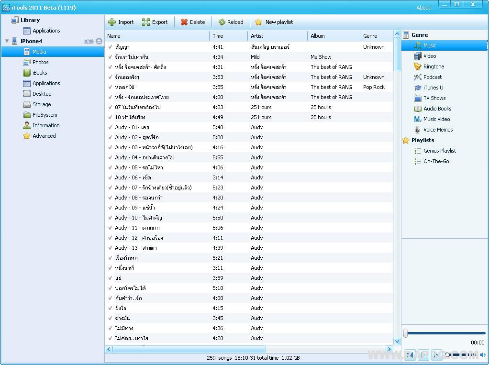Open the Desktop section icon
This screenshot has width=489, height=365.
click(27, 94)
